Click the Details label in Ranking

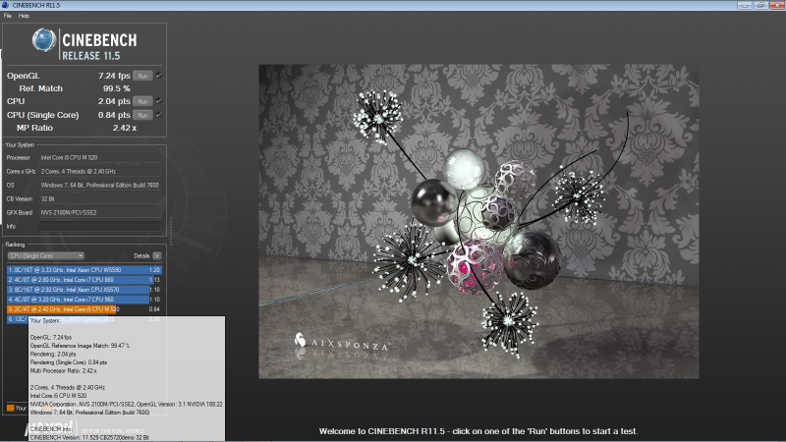pos(141,256)
